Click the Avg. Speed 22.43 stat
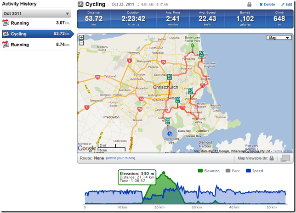296x213 pixels. click(x=207, y=19)
